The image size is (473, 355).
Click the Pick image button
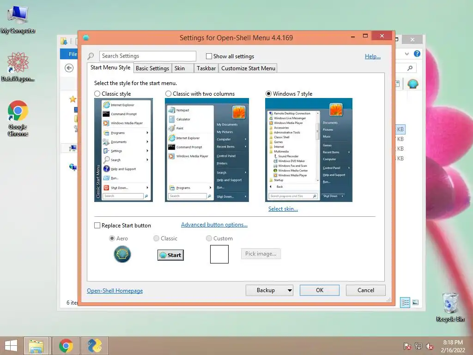(261, 254)
